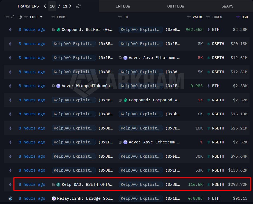Toggle TIME sort order arrow
Image resolution: width=253 pixels, height=204 pixels.
(x=41, y=17)
